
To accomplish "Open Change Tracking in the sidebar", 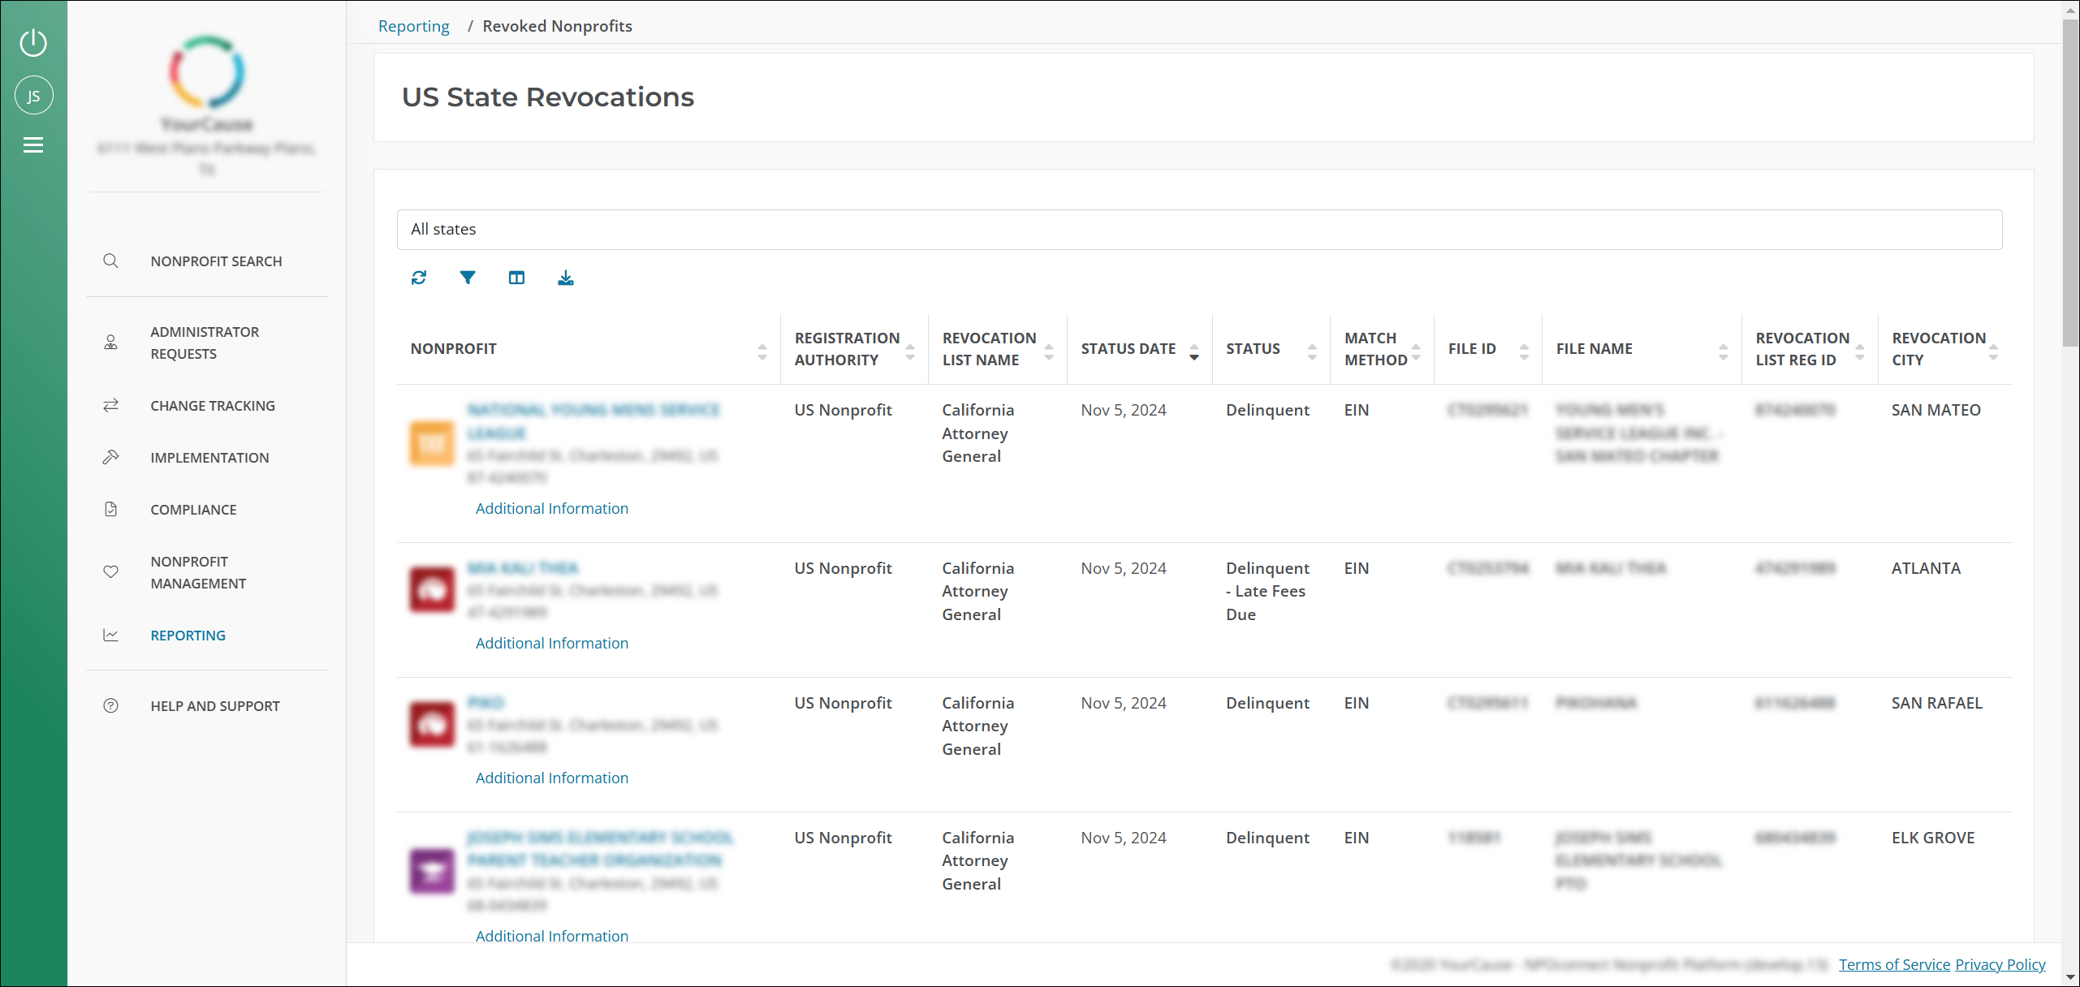I will tap(213, 406).
